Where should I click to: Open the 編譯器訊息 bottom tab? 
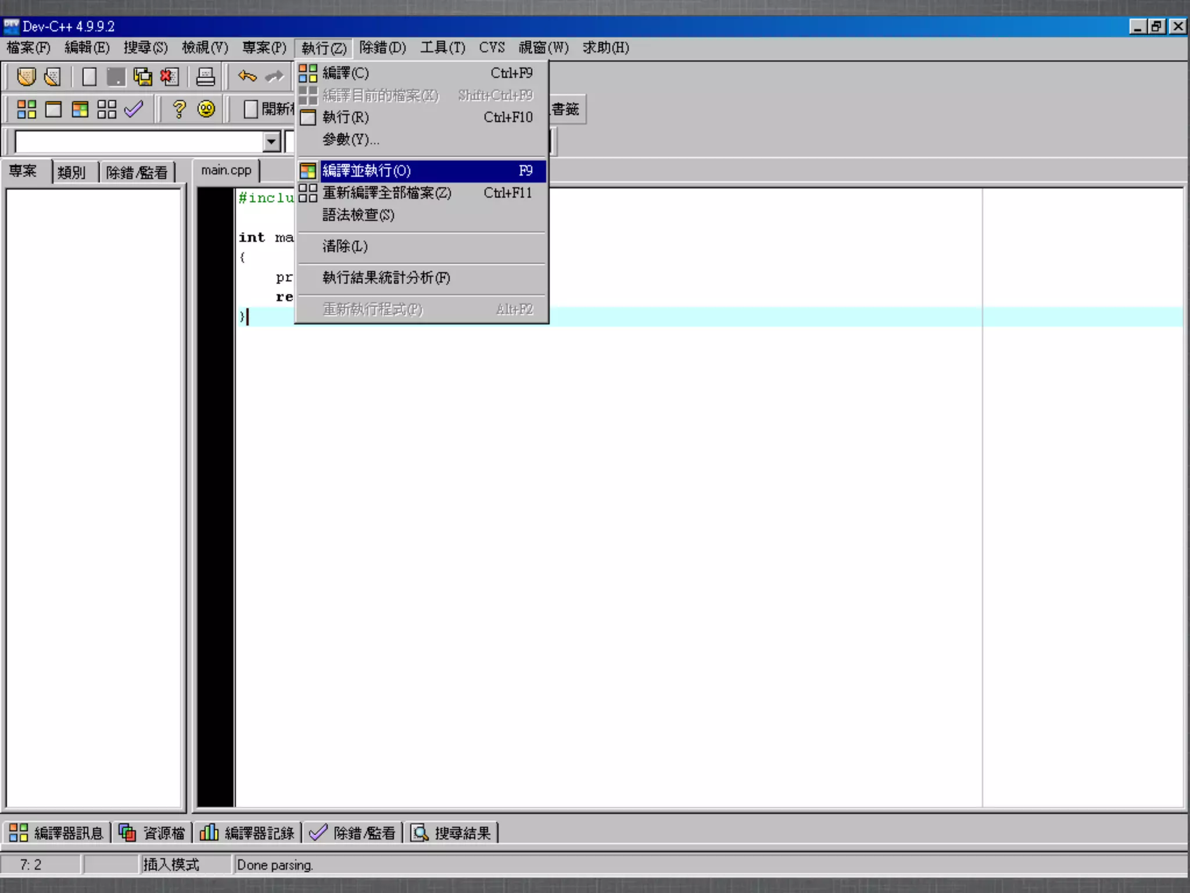(x=57, y=833)
